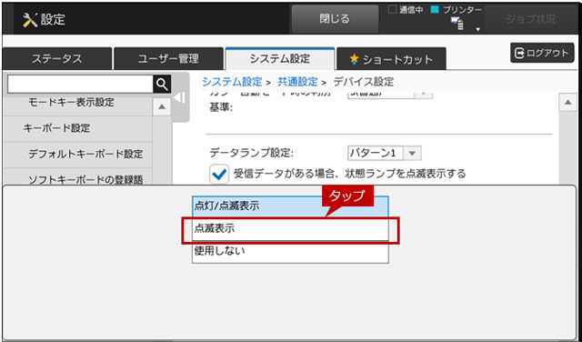Open デフォルトキーボード設定 in sidebar
The image size is (582, 342).
(77, 155)
